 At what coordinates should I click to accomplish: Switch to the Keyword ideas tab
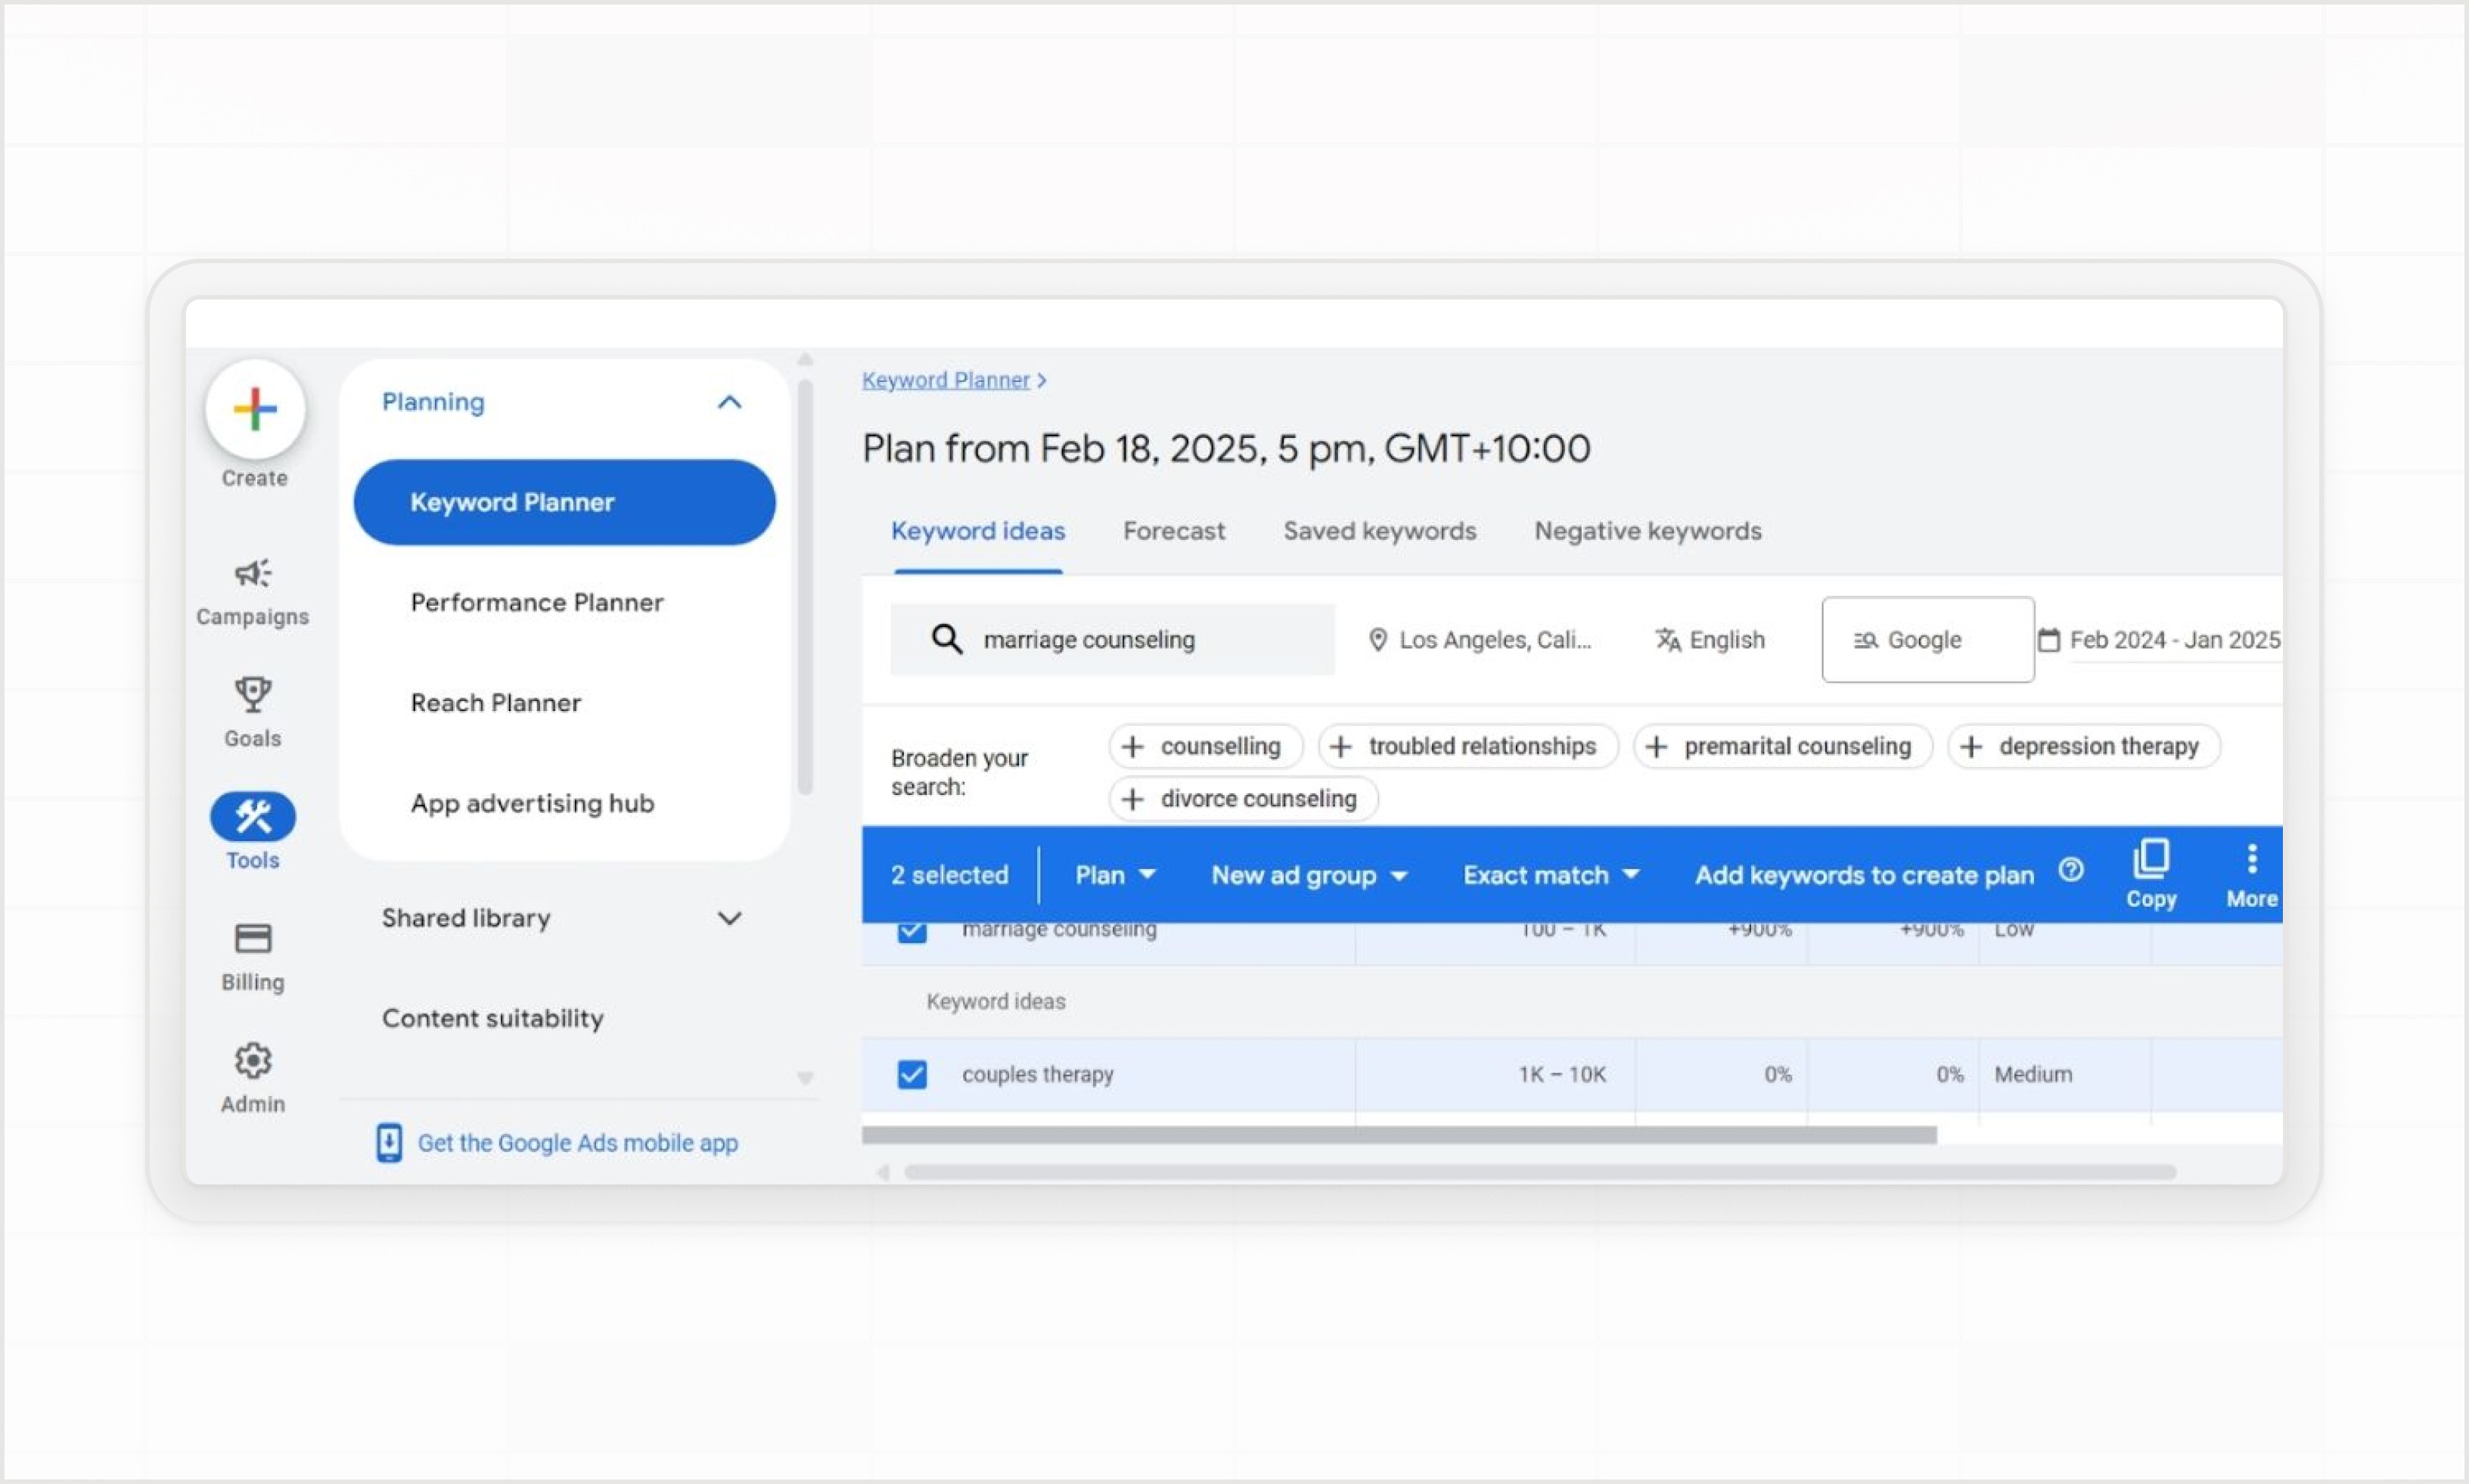click(x=978, y=531)
